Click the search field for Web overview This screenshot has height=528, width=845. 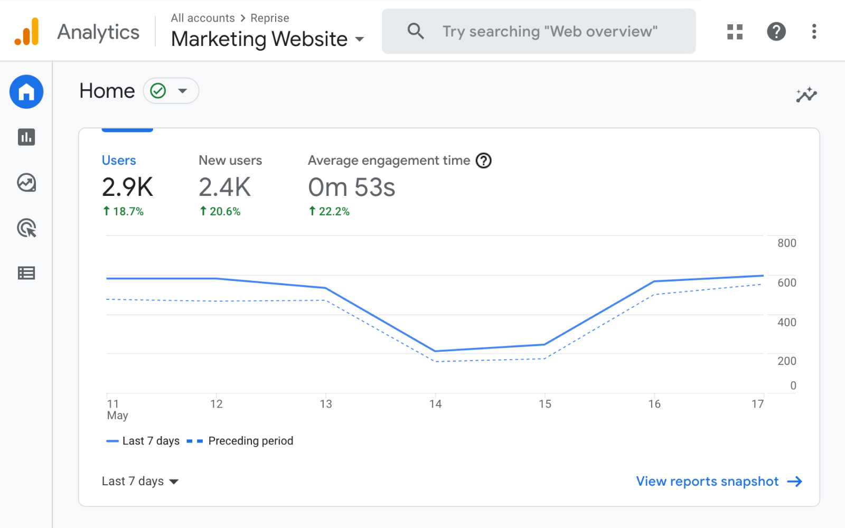point(549,32)
